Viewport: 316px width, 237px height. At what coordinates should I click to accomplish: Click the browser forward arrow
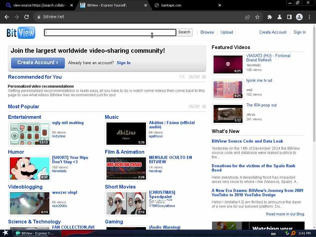pyautogui.click(x=17, y=17)
